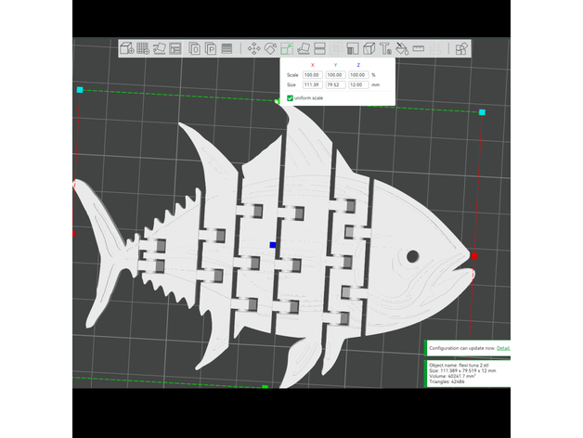Select the Auto orient tool

pyautogui.click(x=159, y=48)
